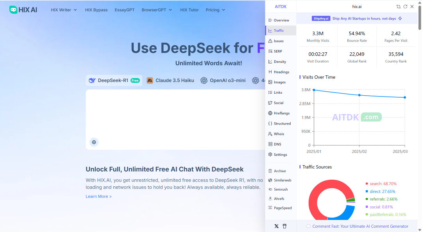Select the Traffic section
This screenshot has height=232, width=422.
pyautogui.click(x=281, y=31)
